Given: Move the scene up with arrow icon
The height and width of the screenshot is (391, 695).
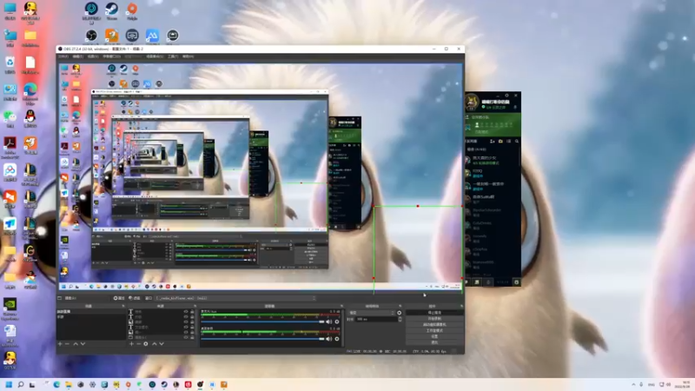Looking at the screenshot, I should pyautogui.click(x=76, y=344).
